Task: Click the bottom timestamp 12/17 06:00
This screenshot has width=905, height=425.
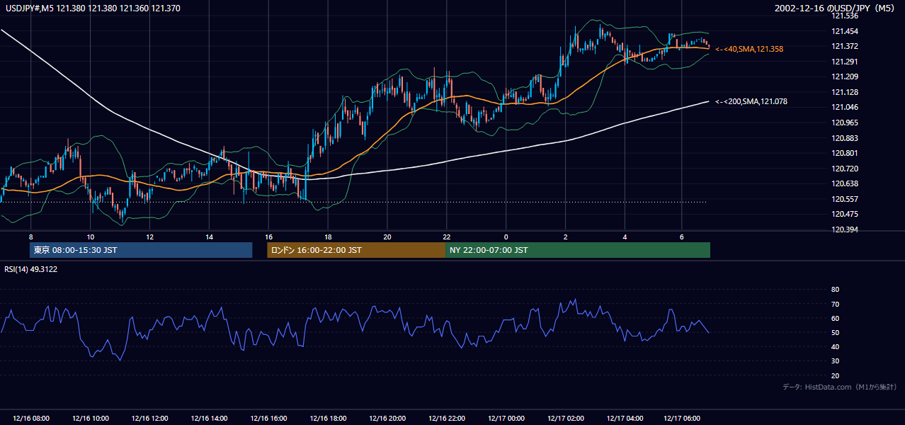Action: 681,419
